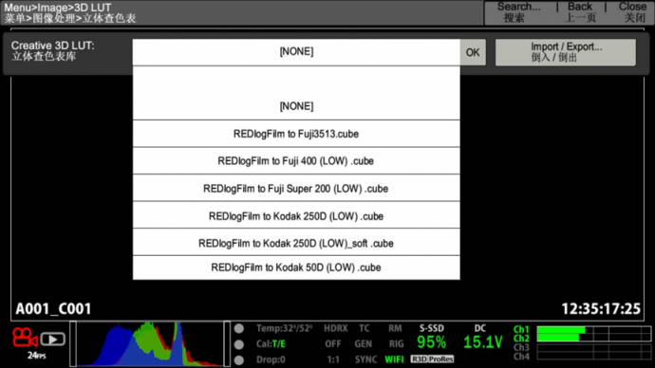Select REDlogFilm to Fuji Super 200 (LOW) .cube
This screenshot has height=368, width=655.
click(296, 189)
